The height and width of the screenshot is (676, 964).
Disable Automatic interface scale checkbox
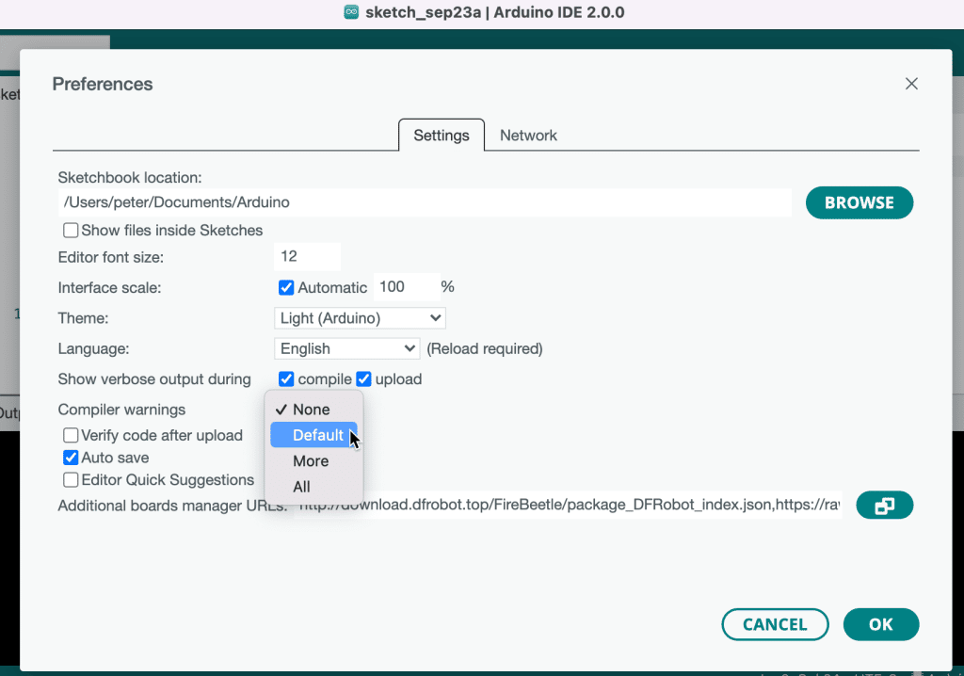pos(286,287)
